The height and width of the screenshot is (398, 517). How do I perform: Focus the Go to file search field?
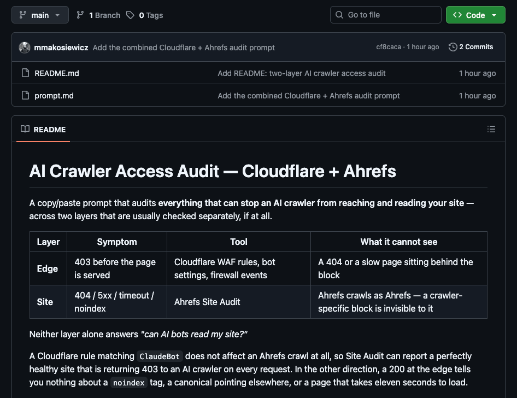point(385,15)
